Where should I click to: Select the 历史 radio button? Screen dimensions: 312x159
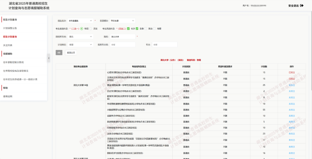click(91, 29)
